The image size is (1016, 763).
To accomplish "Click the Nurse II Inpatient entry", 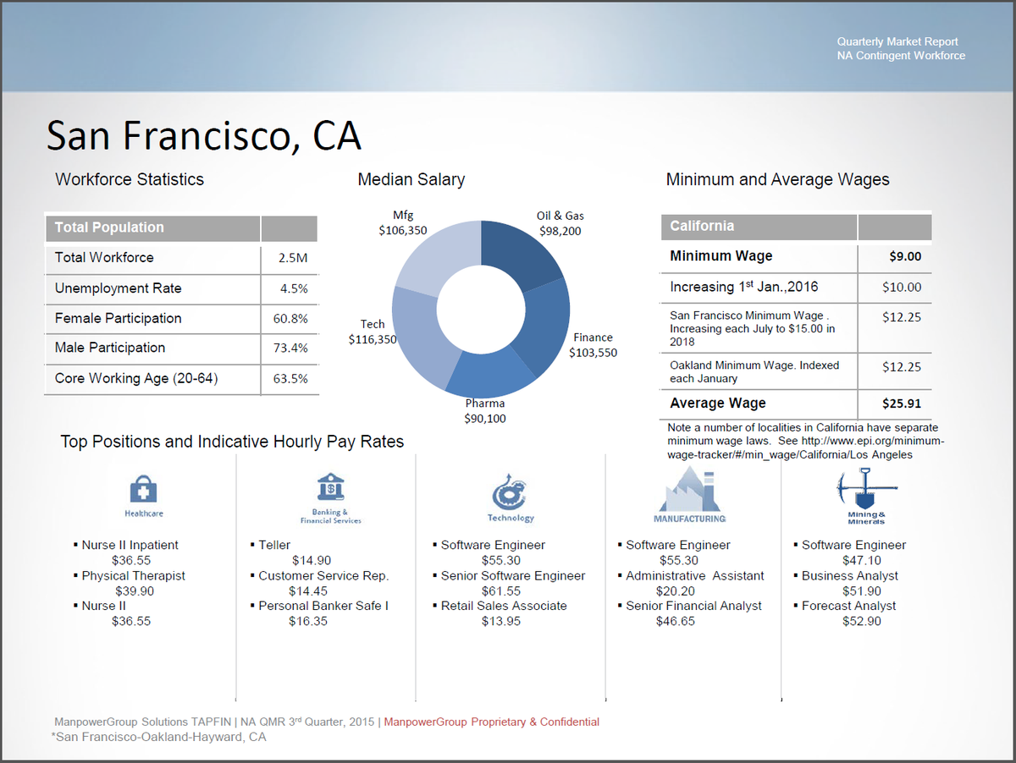I will pyautogui.click(x=130, y=545).
